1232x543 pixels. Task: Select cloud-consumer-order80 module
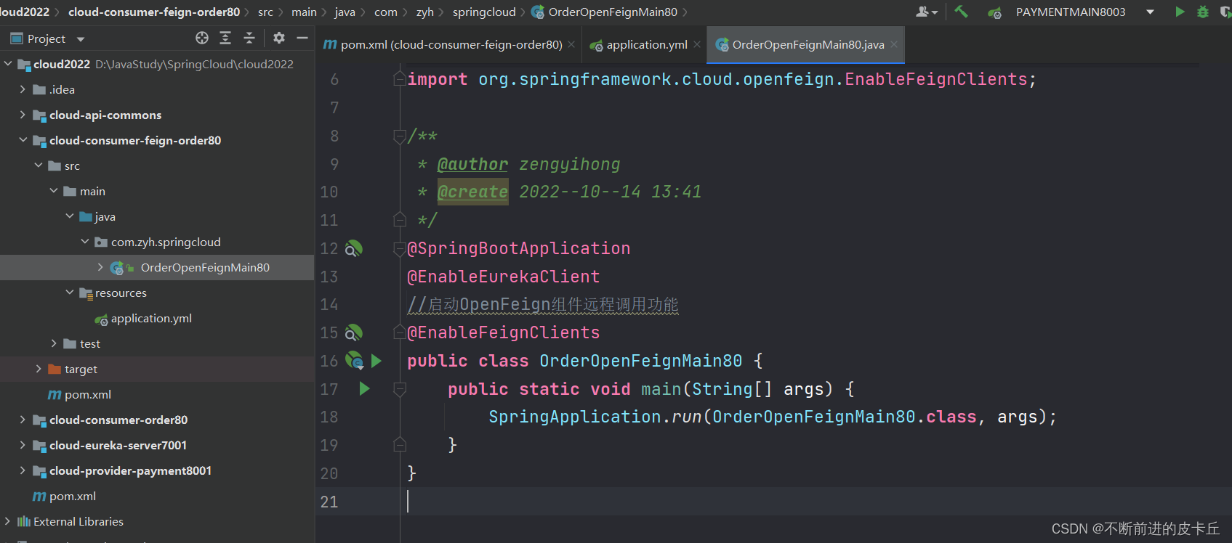[x=118, y=420]
